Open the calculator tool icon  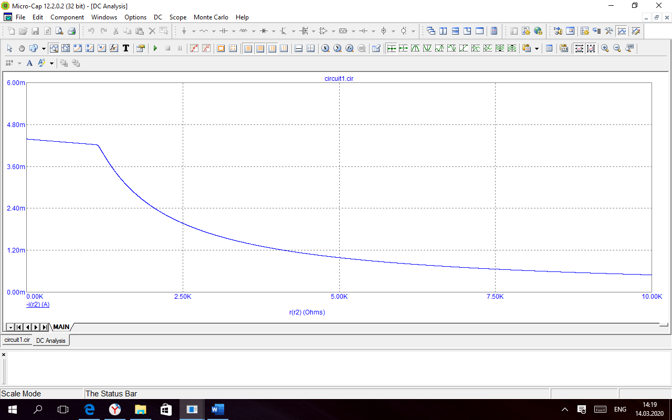point(493,31)
